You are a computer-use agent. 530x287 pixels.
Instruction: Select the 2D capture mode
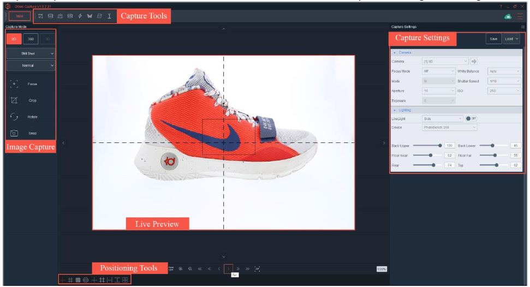coord(14,39)
